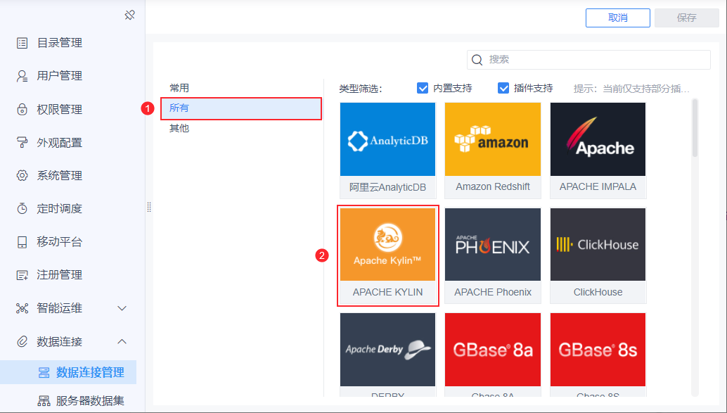
Task: Click the 移动平台 tablet icon
Action: point(22,242)
